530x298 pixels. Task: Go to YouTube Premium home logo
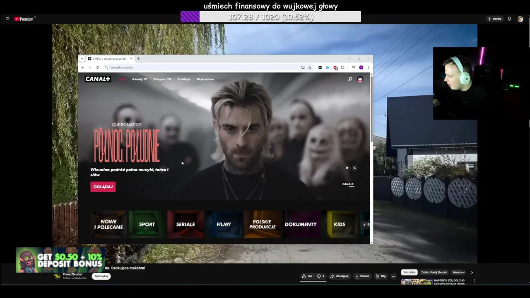click(24, 19)
